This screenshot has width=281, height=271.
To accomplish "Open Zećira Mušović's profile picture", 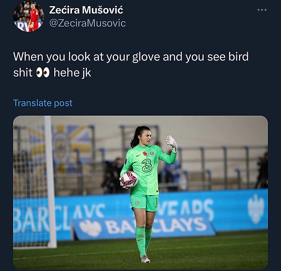I will tap(28, 17).
